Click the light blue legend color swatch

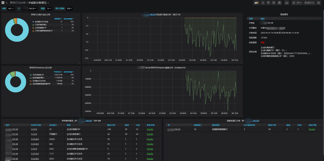click(33, 22)
